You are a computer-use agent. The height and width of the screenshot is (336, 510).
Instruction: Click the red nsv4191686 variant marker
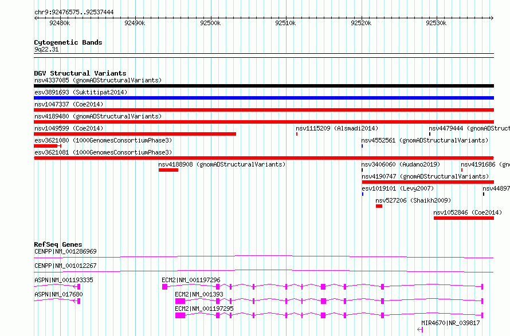[461, 170]
